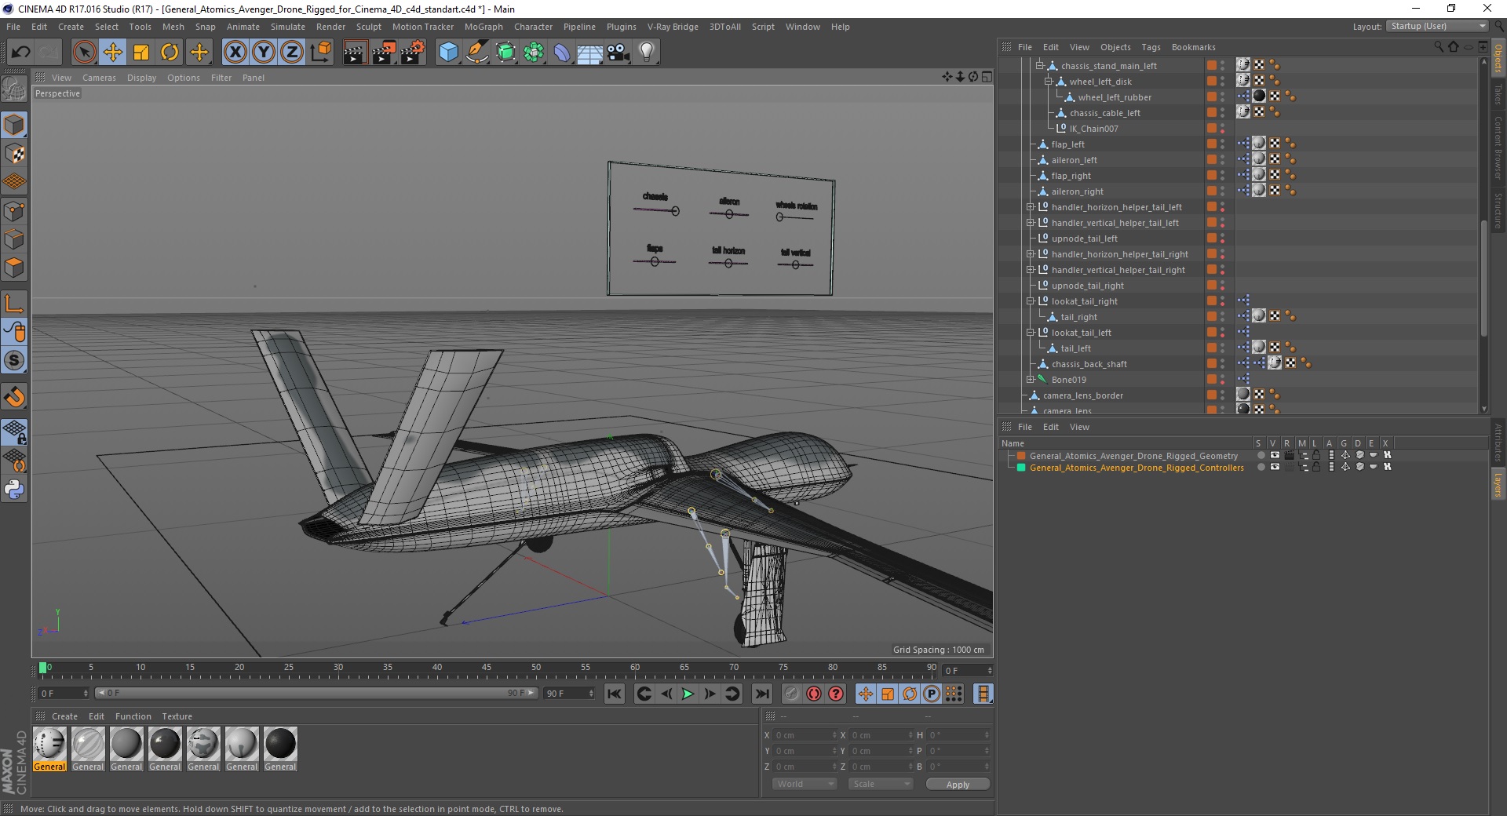Click the X position input field

(805, 735)
